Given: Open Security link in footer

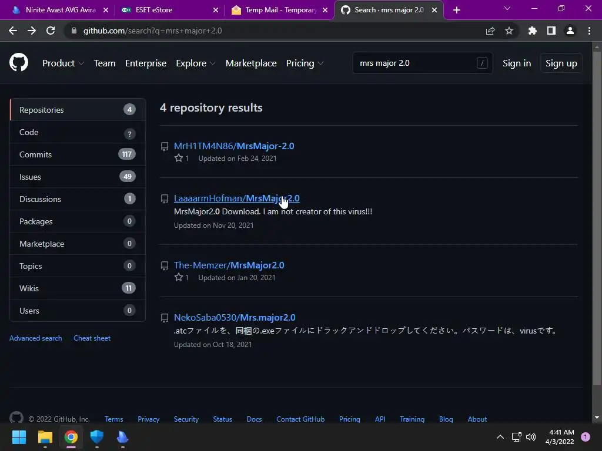Looking at the screenshot, I should point(186,419).
